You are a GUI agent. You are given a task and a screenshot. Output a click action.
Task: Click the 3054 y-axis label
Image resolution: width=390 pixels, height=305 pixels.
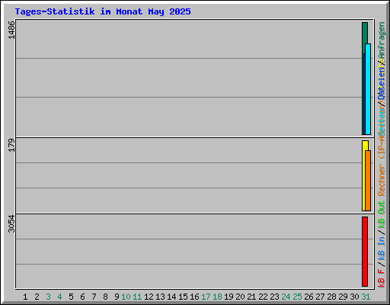pos(11,223)
